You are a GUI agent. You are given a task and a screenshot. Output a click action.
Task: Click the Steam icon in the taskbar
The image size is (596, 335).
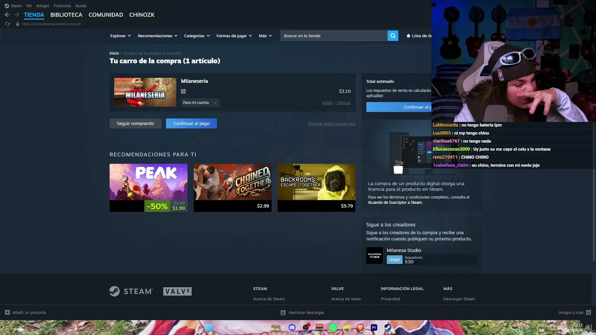tap(387, 328)
